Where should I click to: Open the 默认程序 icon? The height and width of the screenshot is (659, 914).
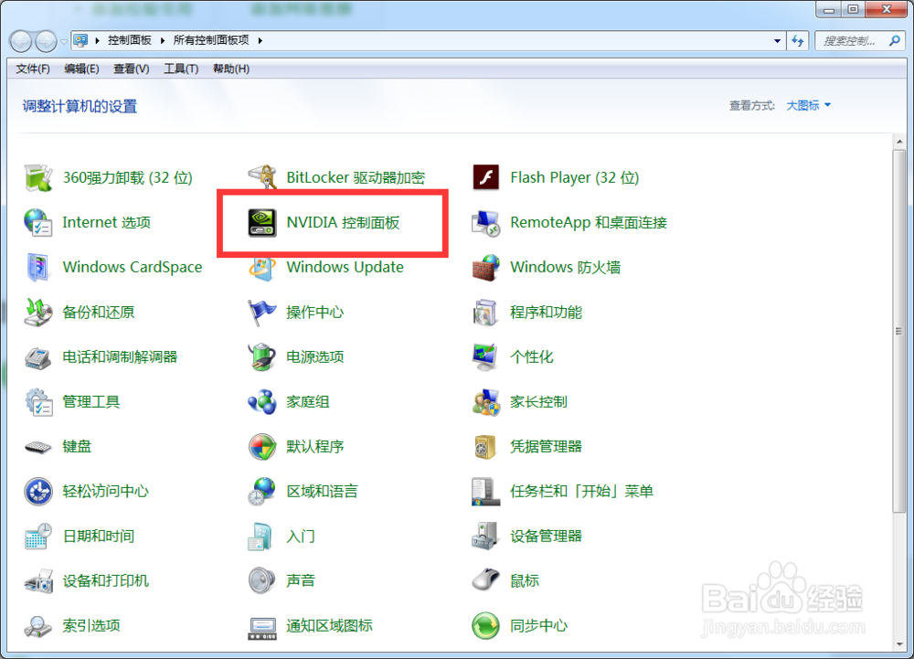(262, 446)
